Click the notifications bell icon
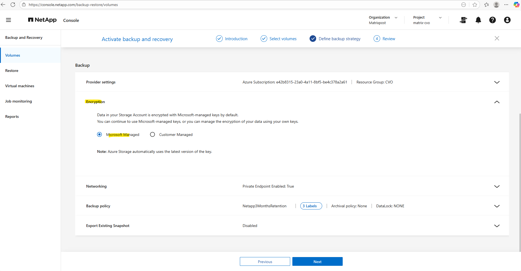521x271 pixels. [x=478, y=20]
